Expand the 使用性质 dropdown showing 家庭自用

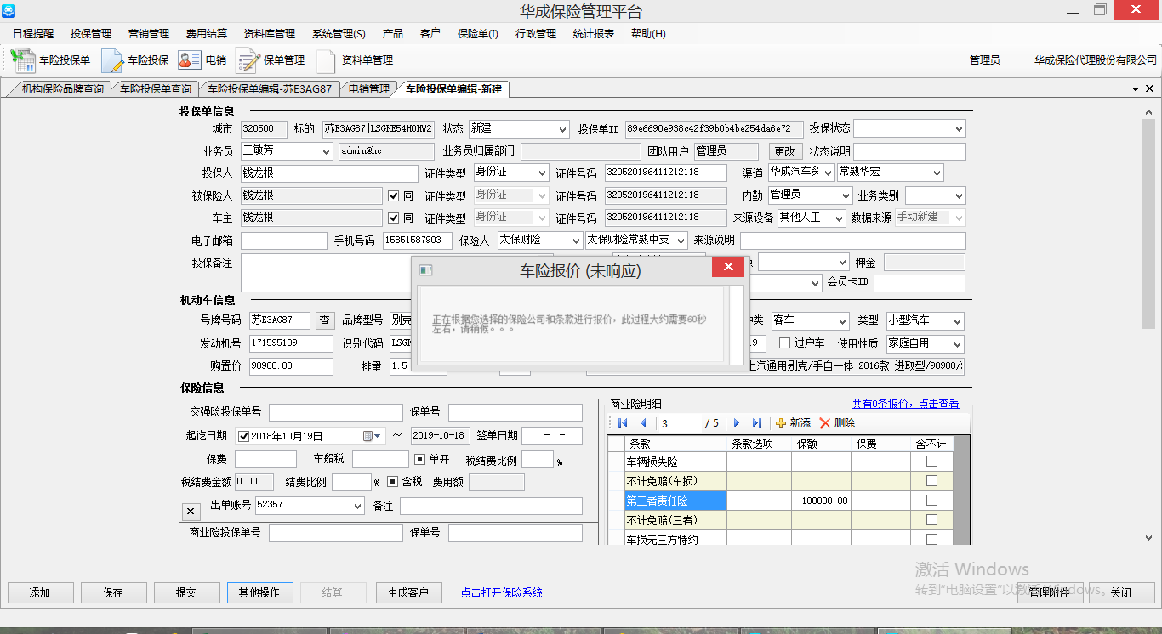coord(957,344)
